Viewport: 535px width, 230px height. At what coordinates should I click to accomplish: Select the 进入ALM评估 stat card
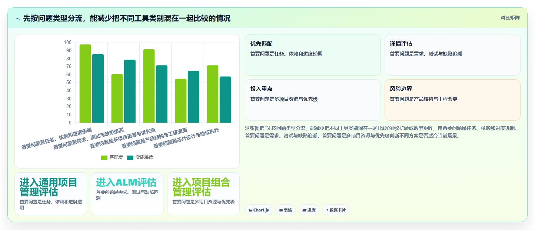tap(127, 194)
